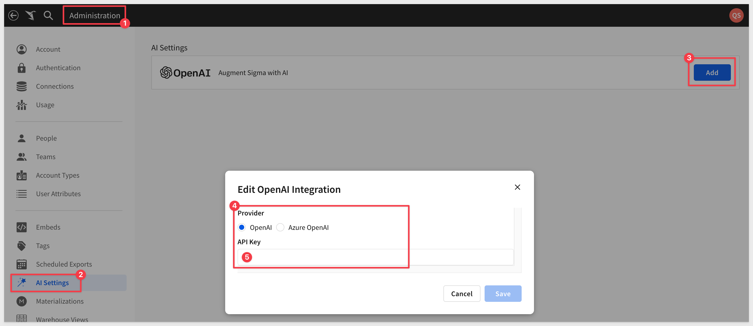Screen dimensions: 753x326
Task: Open User Attributes in the sidebar
Action: pyautogui.click(x=58, y=194)
